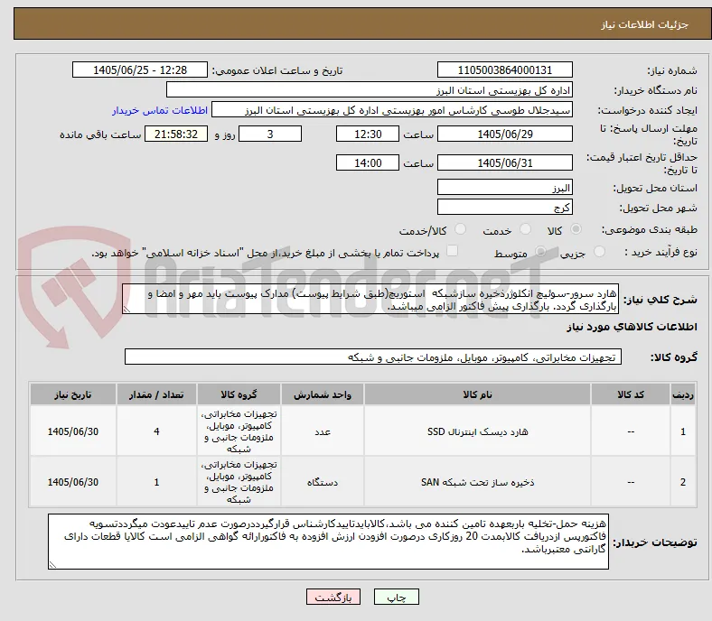The width and height of the screenshot is (712, 621).
Task: Click the بازگشت (back) button
Action: coord(333,597)
